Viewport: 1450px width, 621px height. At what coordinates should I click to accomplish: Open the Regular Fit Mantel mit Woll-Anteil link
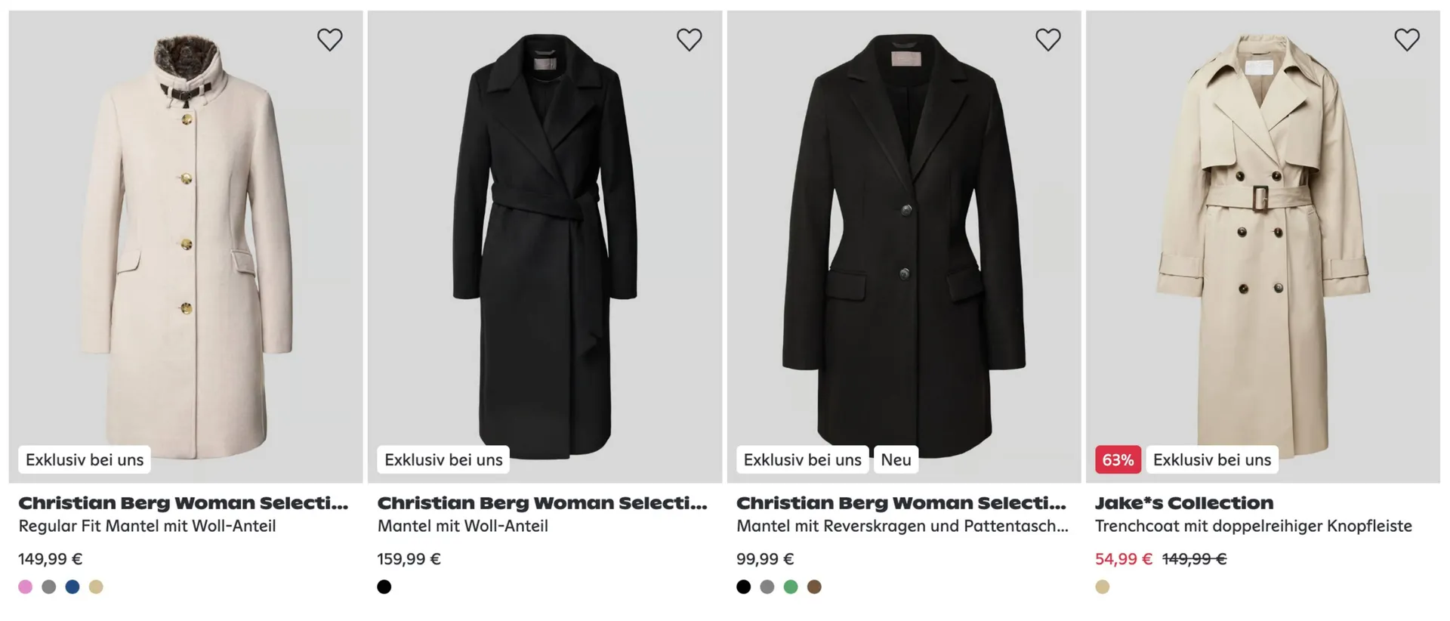click(147, 527)
